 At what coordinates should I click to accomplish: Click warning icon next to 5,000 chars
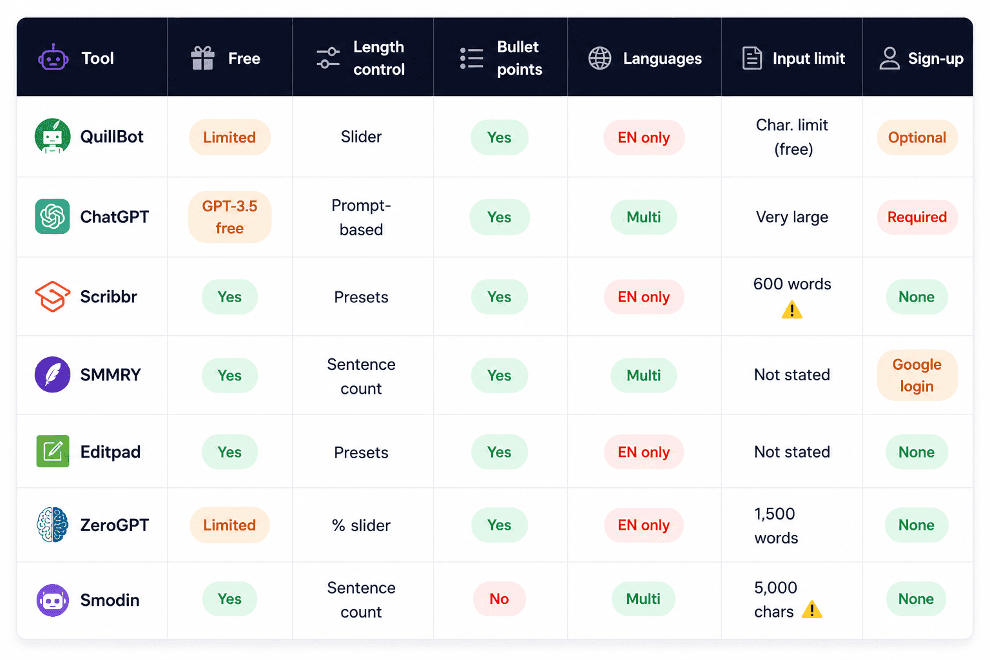click(x=811, y=610)
